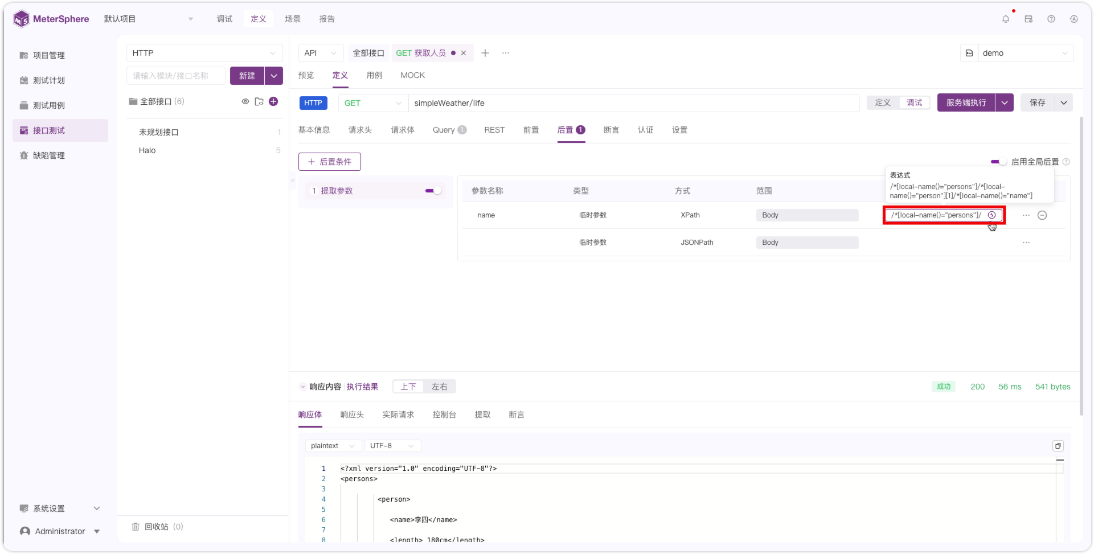The height and width of the screenshot is (554, 1094).
Task: Click the simpleWeather/life URL input field
Action: 634,103
